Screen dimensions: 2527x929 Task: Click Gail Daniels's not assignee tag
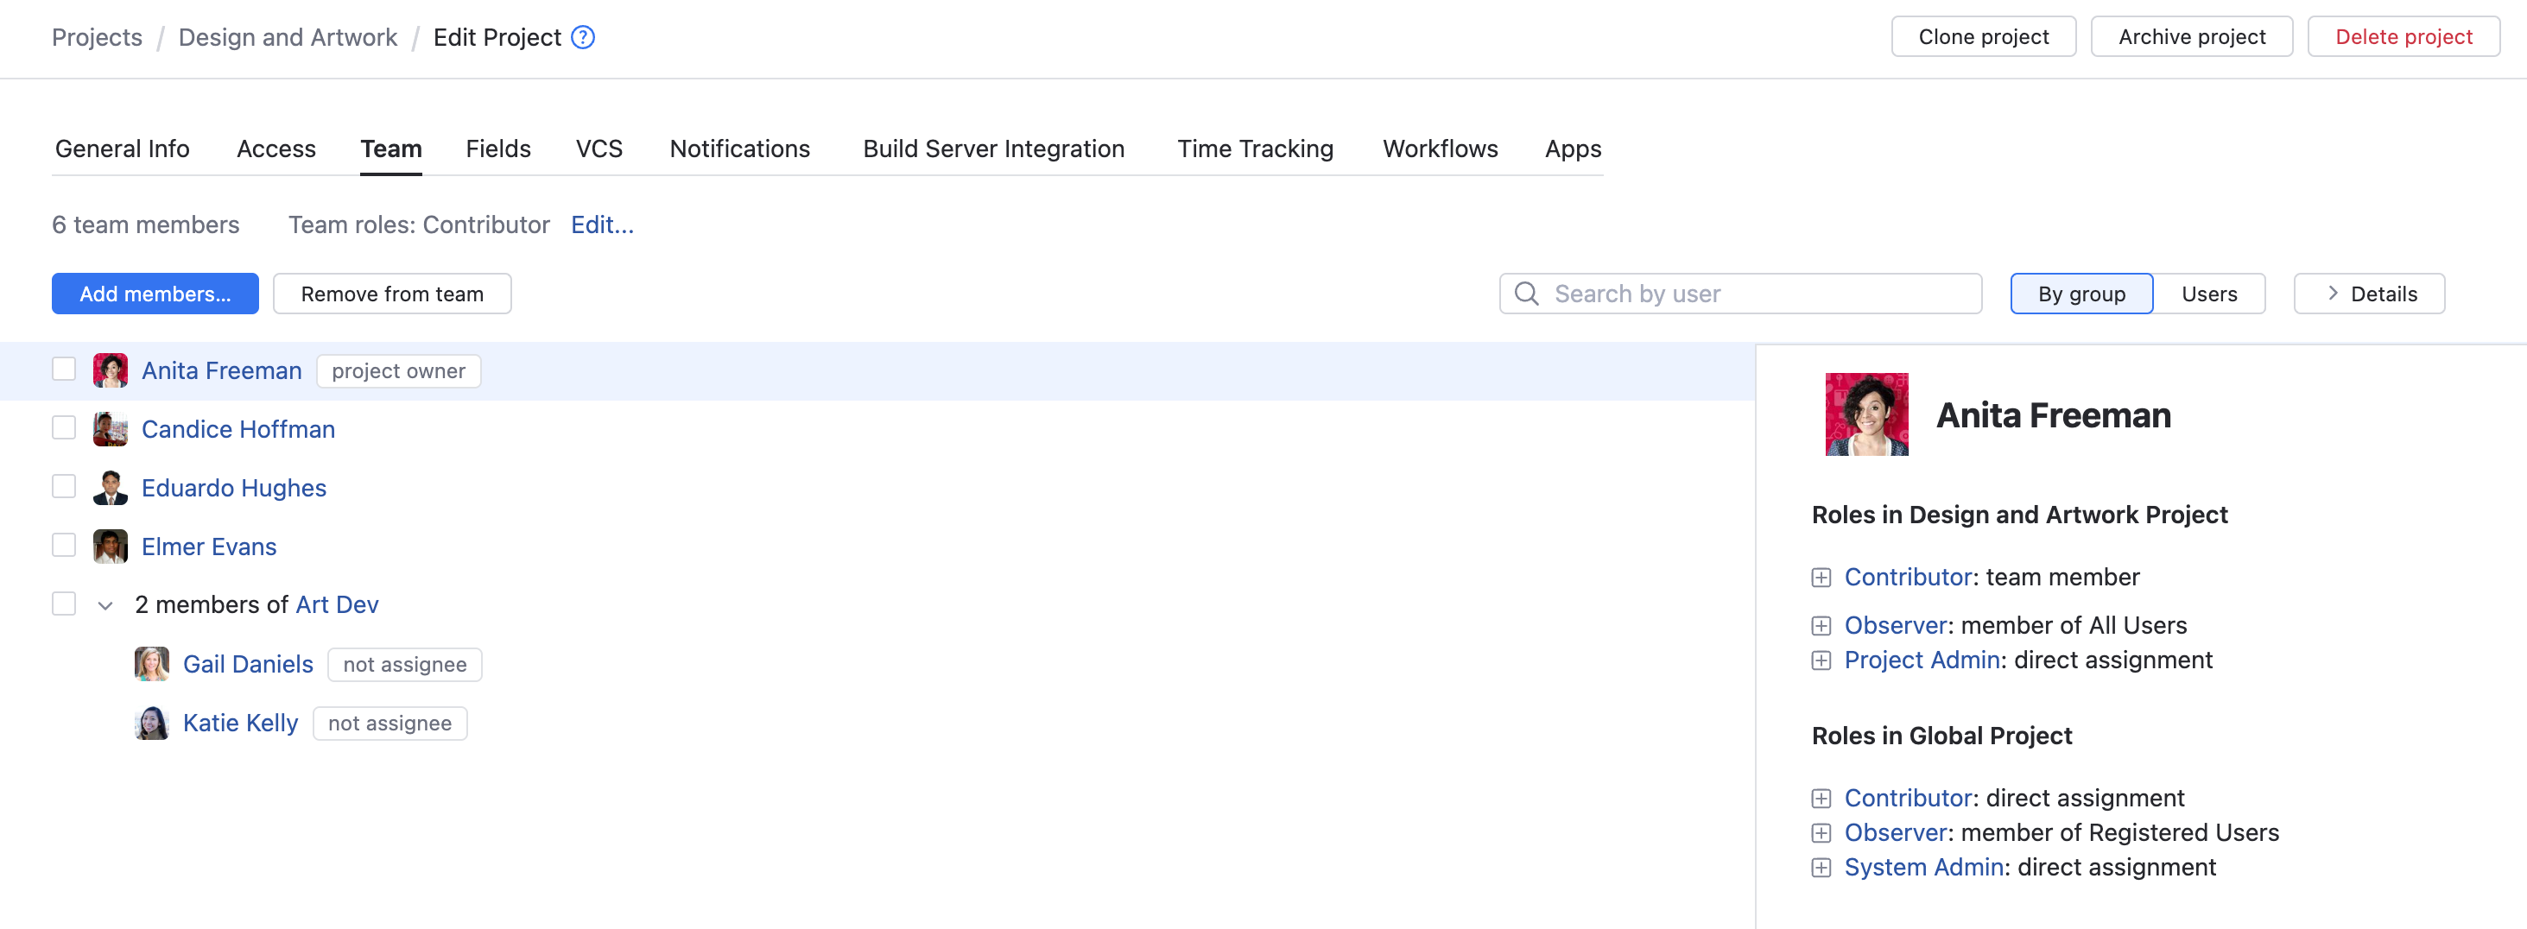(x=404, y=664)
